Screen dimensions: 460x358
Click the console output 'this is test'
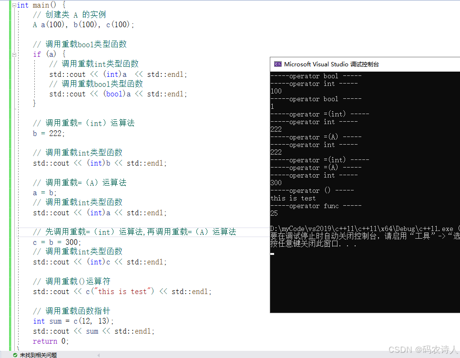[x=293, y=198]
